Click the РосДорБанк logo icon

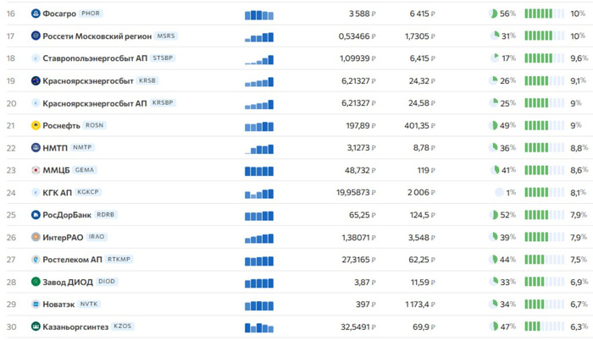tap(36, 215)
